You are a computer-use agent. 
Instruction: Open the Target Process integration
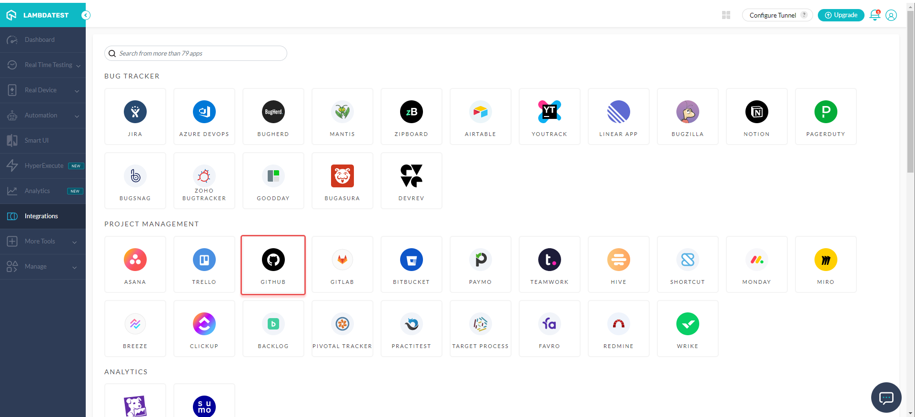point(481,329)
